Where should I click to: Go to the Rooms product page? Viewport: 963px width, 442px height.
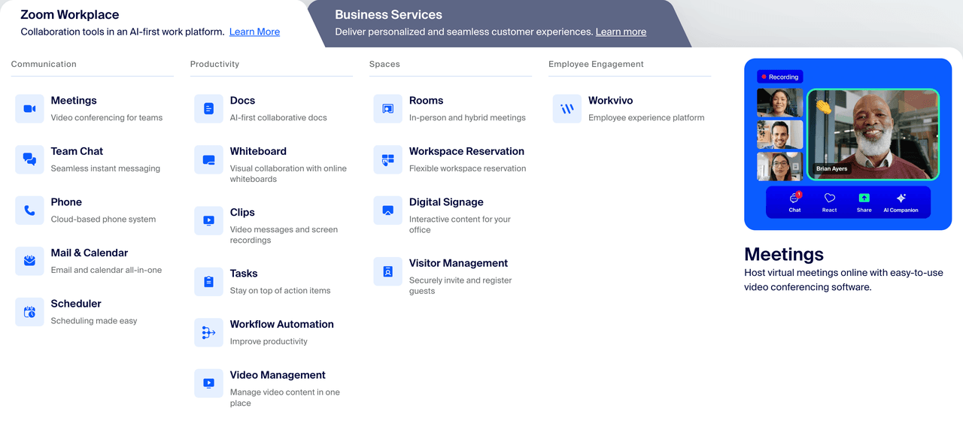(x=426, y=101)
